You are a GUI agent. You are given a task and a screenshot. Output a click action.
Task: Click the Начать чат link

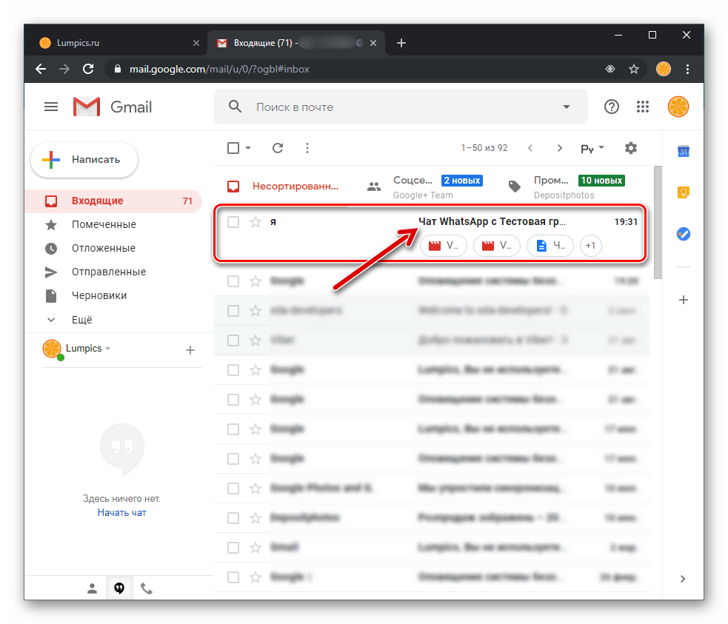click(x=121, y=513)
